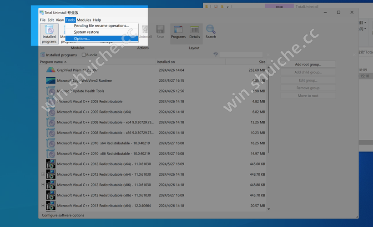Expand the Visual C++ 2013 (x64) 12.0.40664 row
The image size is (373, 227).
point(43,206)
